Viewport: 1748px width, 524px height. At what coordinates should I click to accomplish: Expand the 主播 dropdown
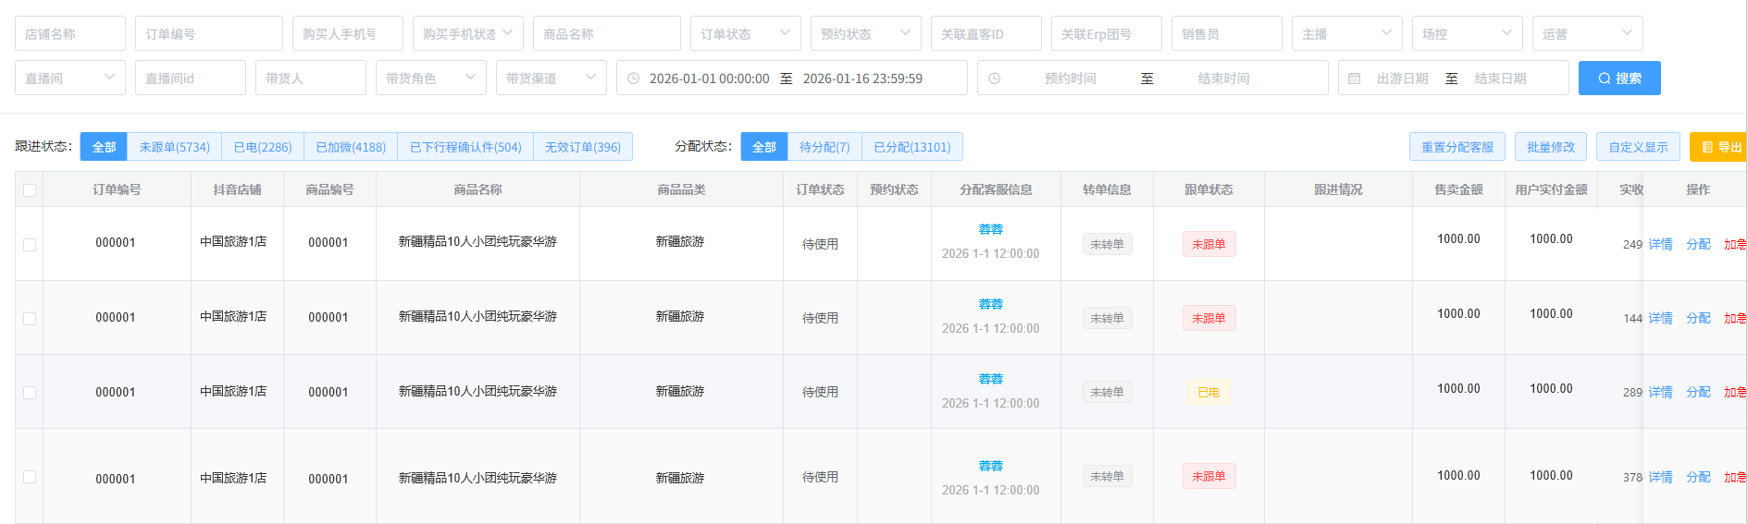(1347, 33)
